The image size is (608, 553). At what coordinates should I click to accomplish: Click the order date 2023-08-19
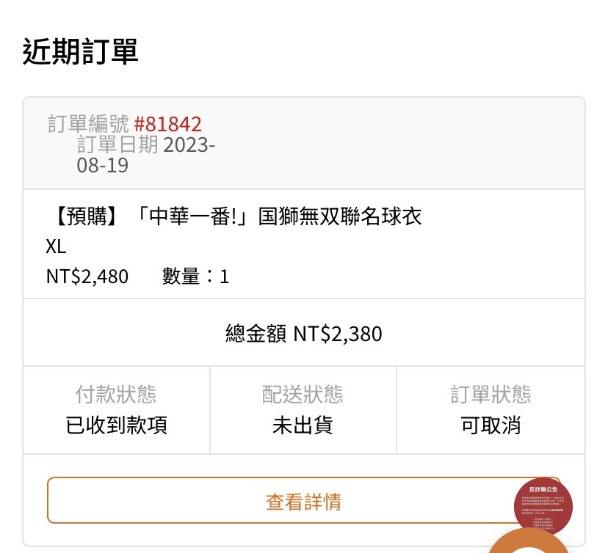147,155
